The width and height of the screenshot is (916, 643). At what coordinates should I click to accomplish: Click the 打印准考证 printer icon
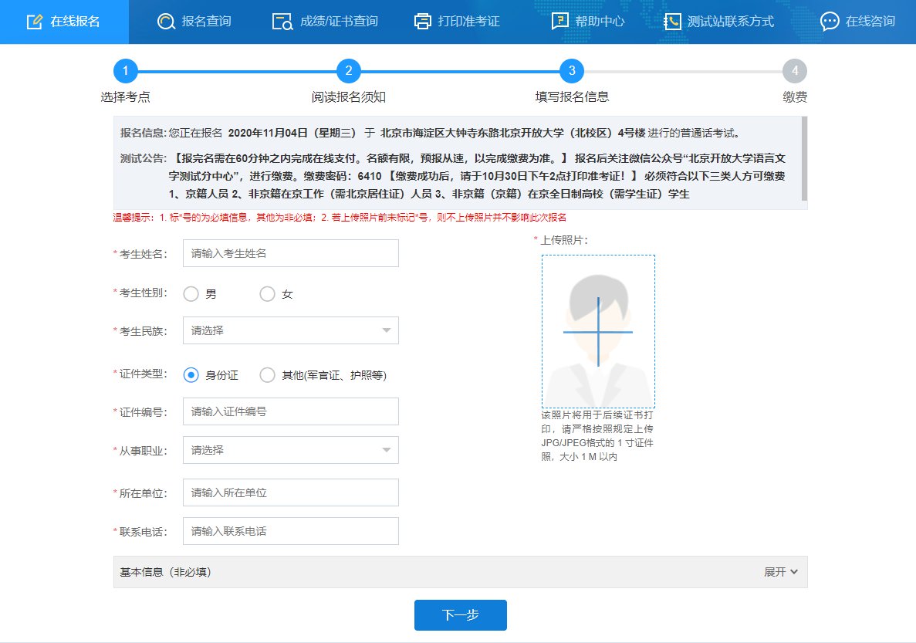pyautogui.click(x=422, y=22)
